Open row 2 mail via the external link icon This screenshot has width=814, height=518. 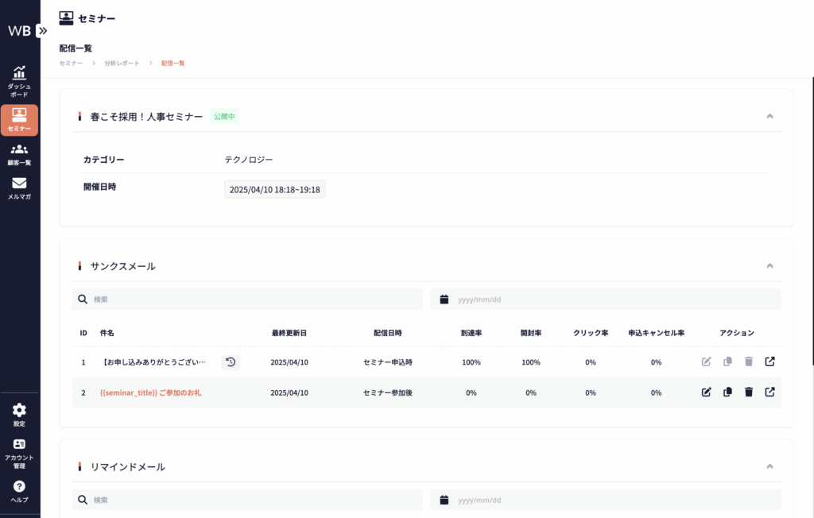[x=769, y=392]
